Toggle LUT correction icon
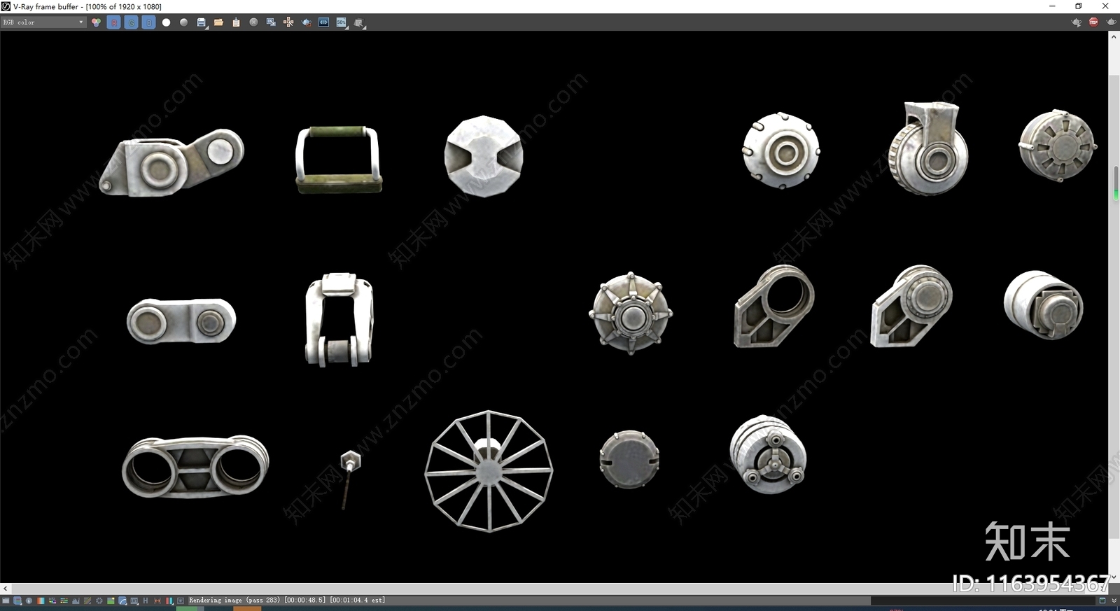 [134, 601]
